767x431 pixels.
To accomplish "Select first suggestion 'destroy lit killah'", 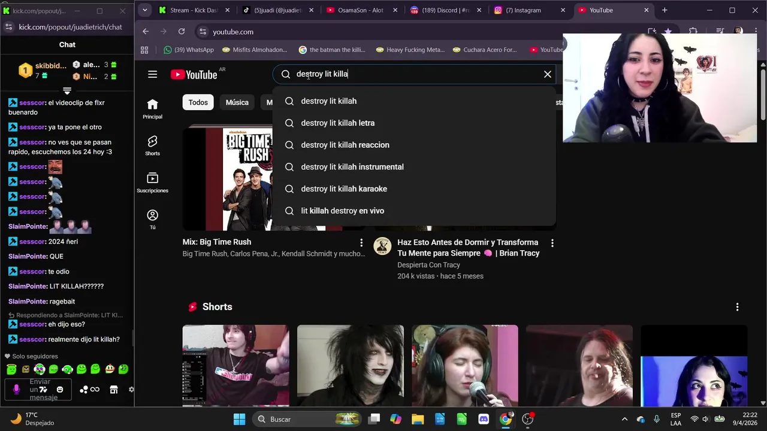I will point(413,101).
